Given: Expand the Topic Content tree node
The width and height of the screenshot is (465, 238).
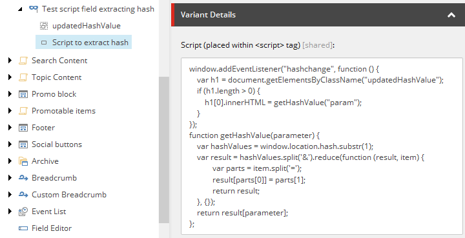Looking at the screenshot, I should [x=10, y=77].
